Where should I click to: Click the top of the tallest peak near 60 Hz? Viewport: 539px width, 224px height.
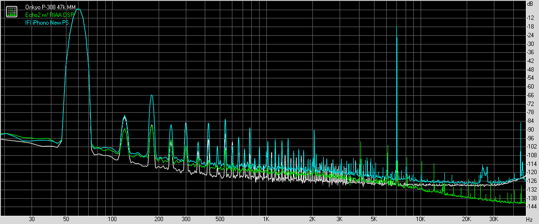coord(78,9)
